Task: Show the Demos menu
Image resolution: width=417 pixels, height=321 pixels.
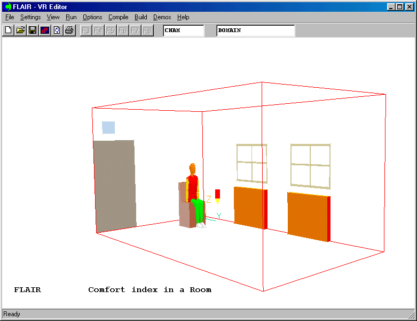Action: (162, 17)
